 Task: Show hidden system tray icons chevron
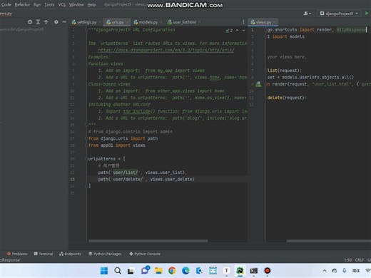(x=325, y=271)
